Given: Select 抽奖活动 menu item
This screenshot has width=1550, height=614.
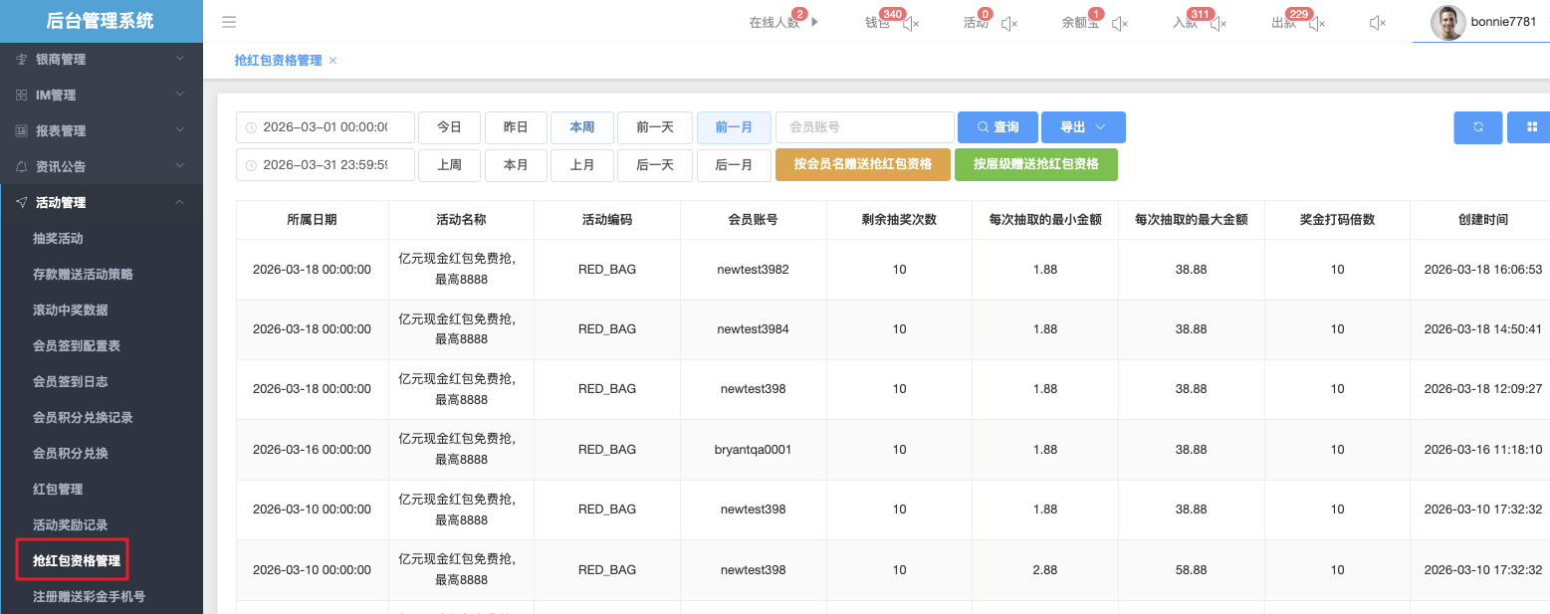Looking at the screenshot, I should 58,238.
